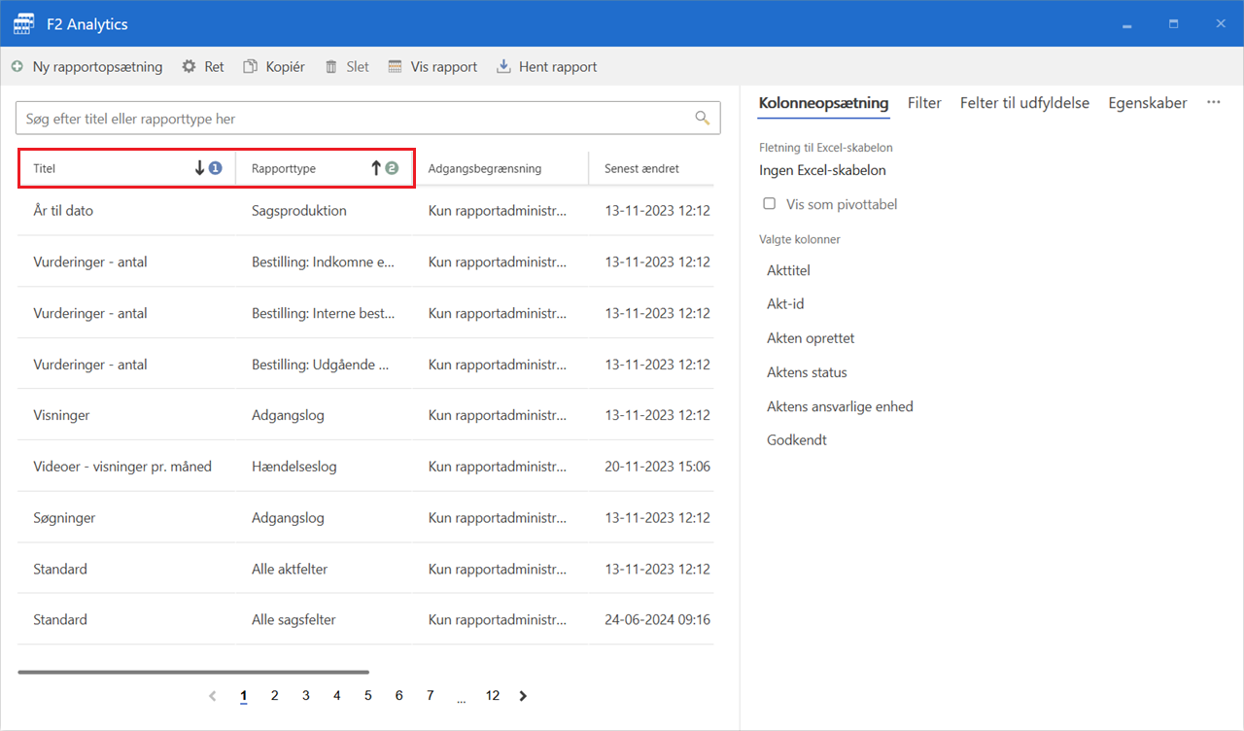Jump to page 12 in pagination

click(x=493, y=696)
